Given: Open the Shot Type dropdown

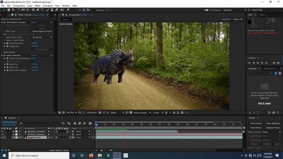Looking at the screenshot, I should tap(42, 31).
